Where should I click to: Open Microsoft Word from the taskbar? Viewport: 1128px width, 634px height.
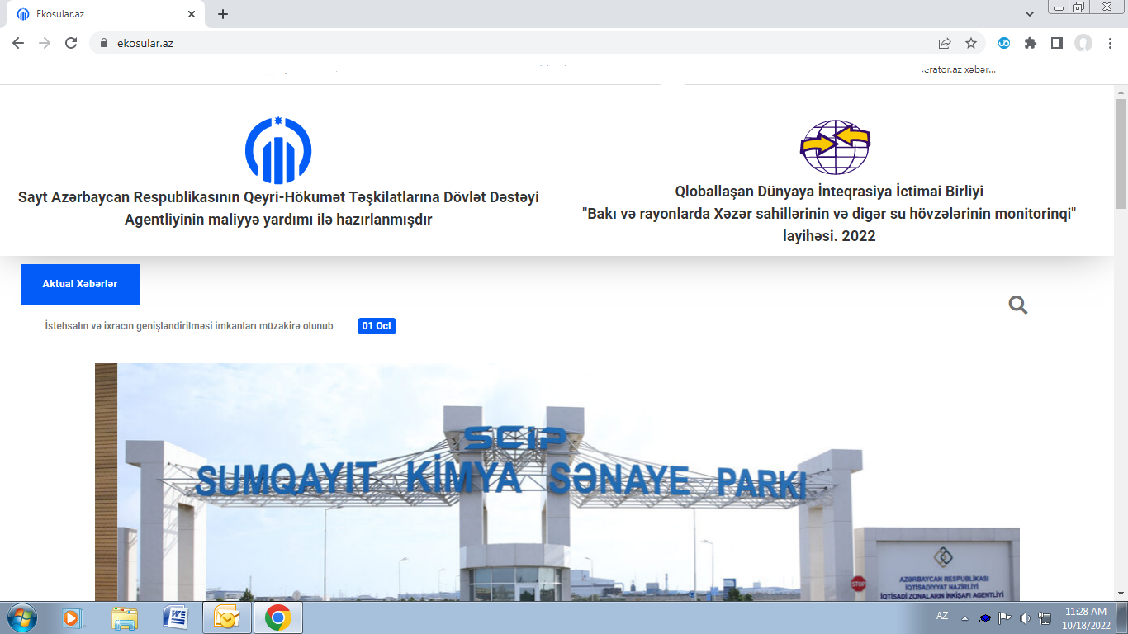tap(176, 617)
